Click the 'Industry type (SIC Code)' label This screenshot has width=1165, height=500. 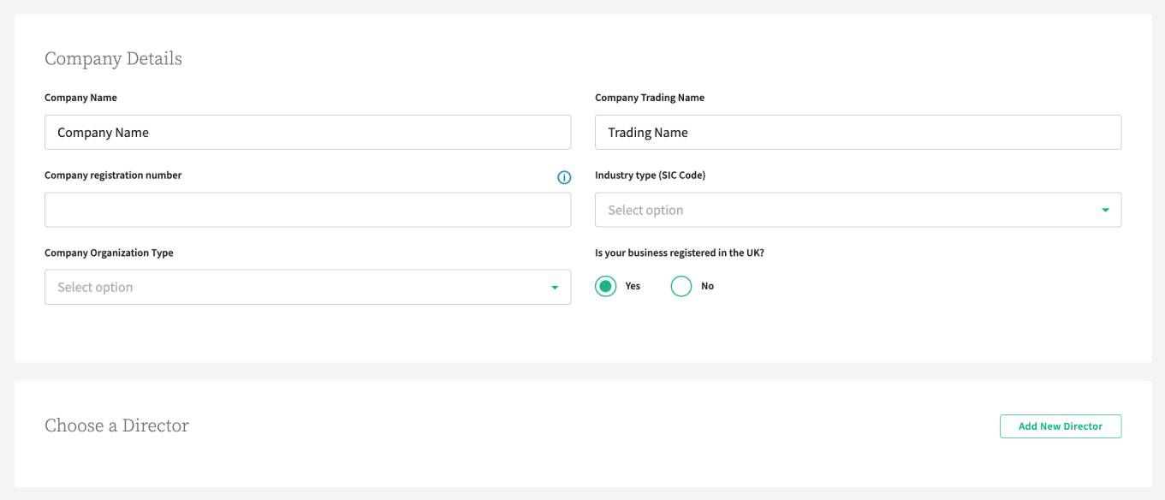(650, 176)
